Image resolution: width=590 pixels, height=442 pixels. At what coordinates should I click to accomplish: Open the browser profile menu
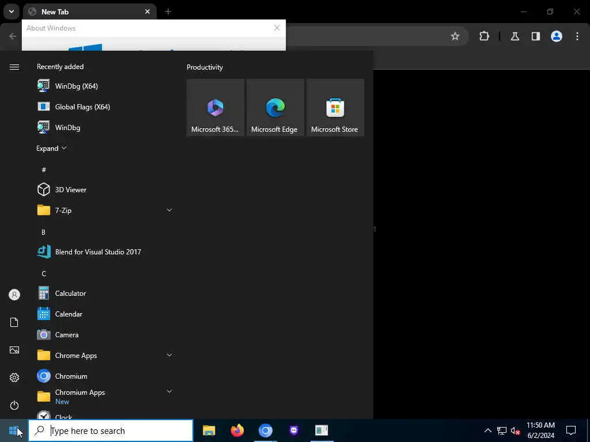tap(557, 36)
